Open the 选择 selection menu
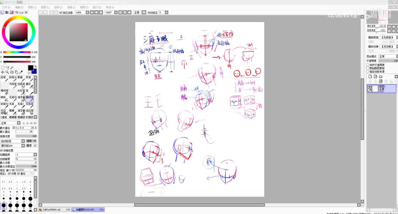 tap(58, 7)
